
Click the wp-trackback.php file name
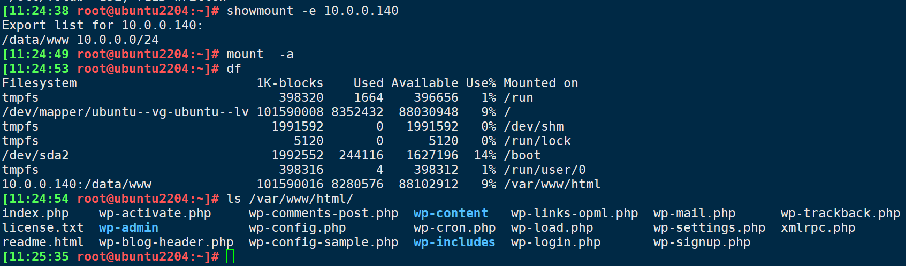click(840, 213)
